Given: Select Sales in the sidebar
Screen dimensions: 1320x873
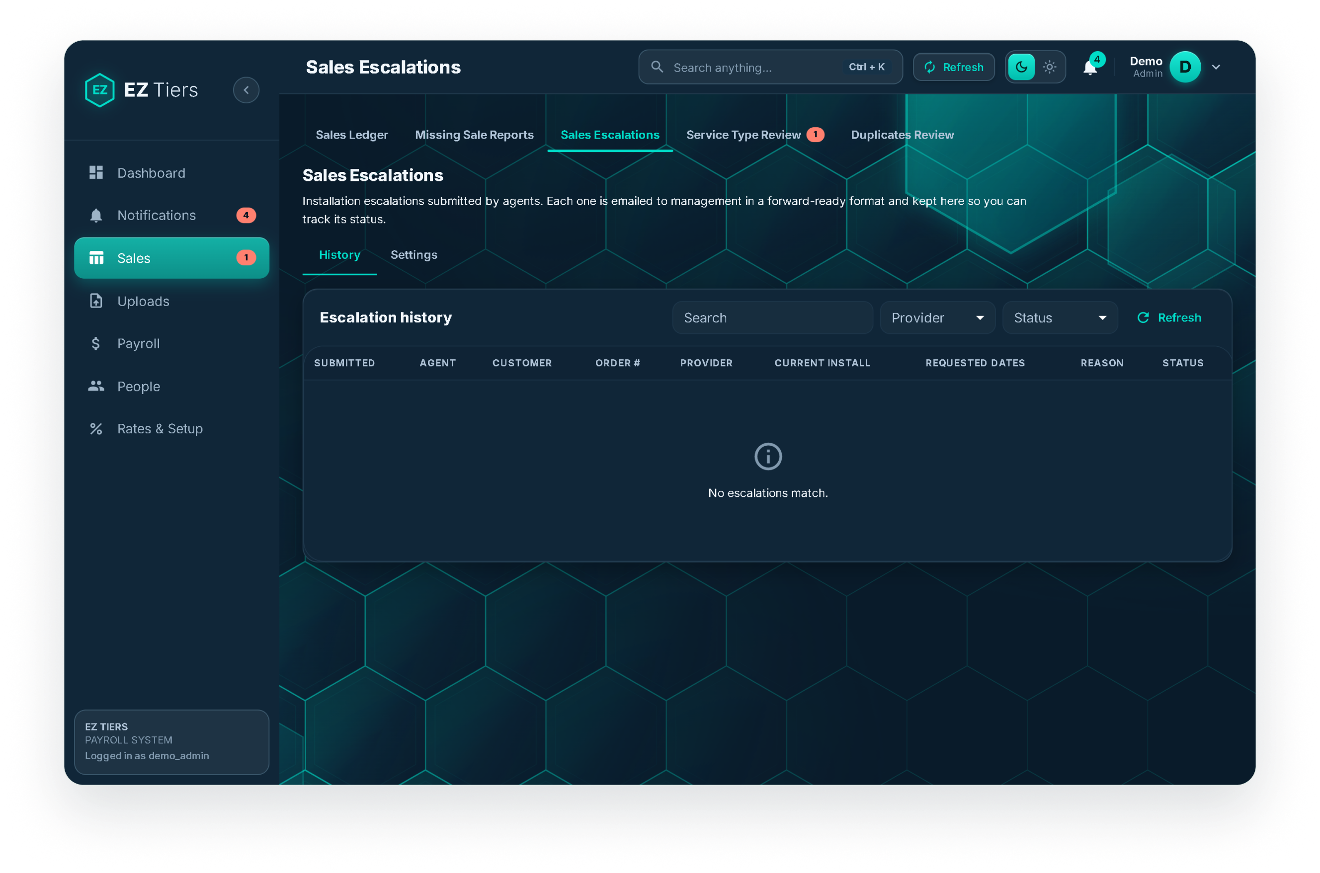Looking at the screenshot, I should pyautogui.click(x=171, y=258).
